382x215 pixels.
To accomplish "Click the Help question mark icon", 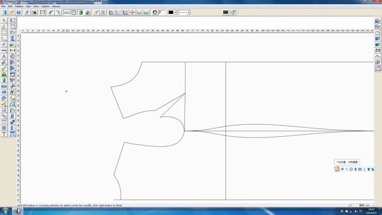I will pos(233,12).
